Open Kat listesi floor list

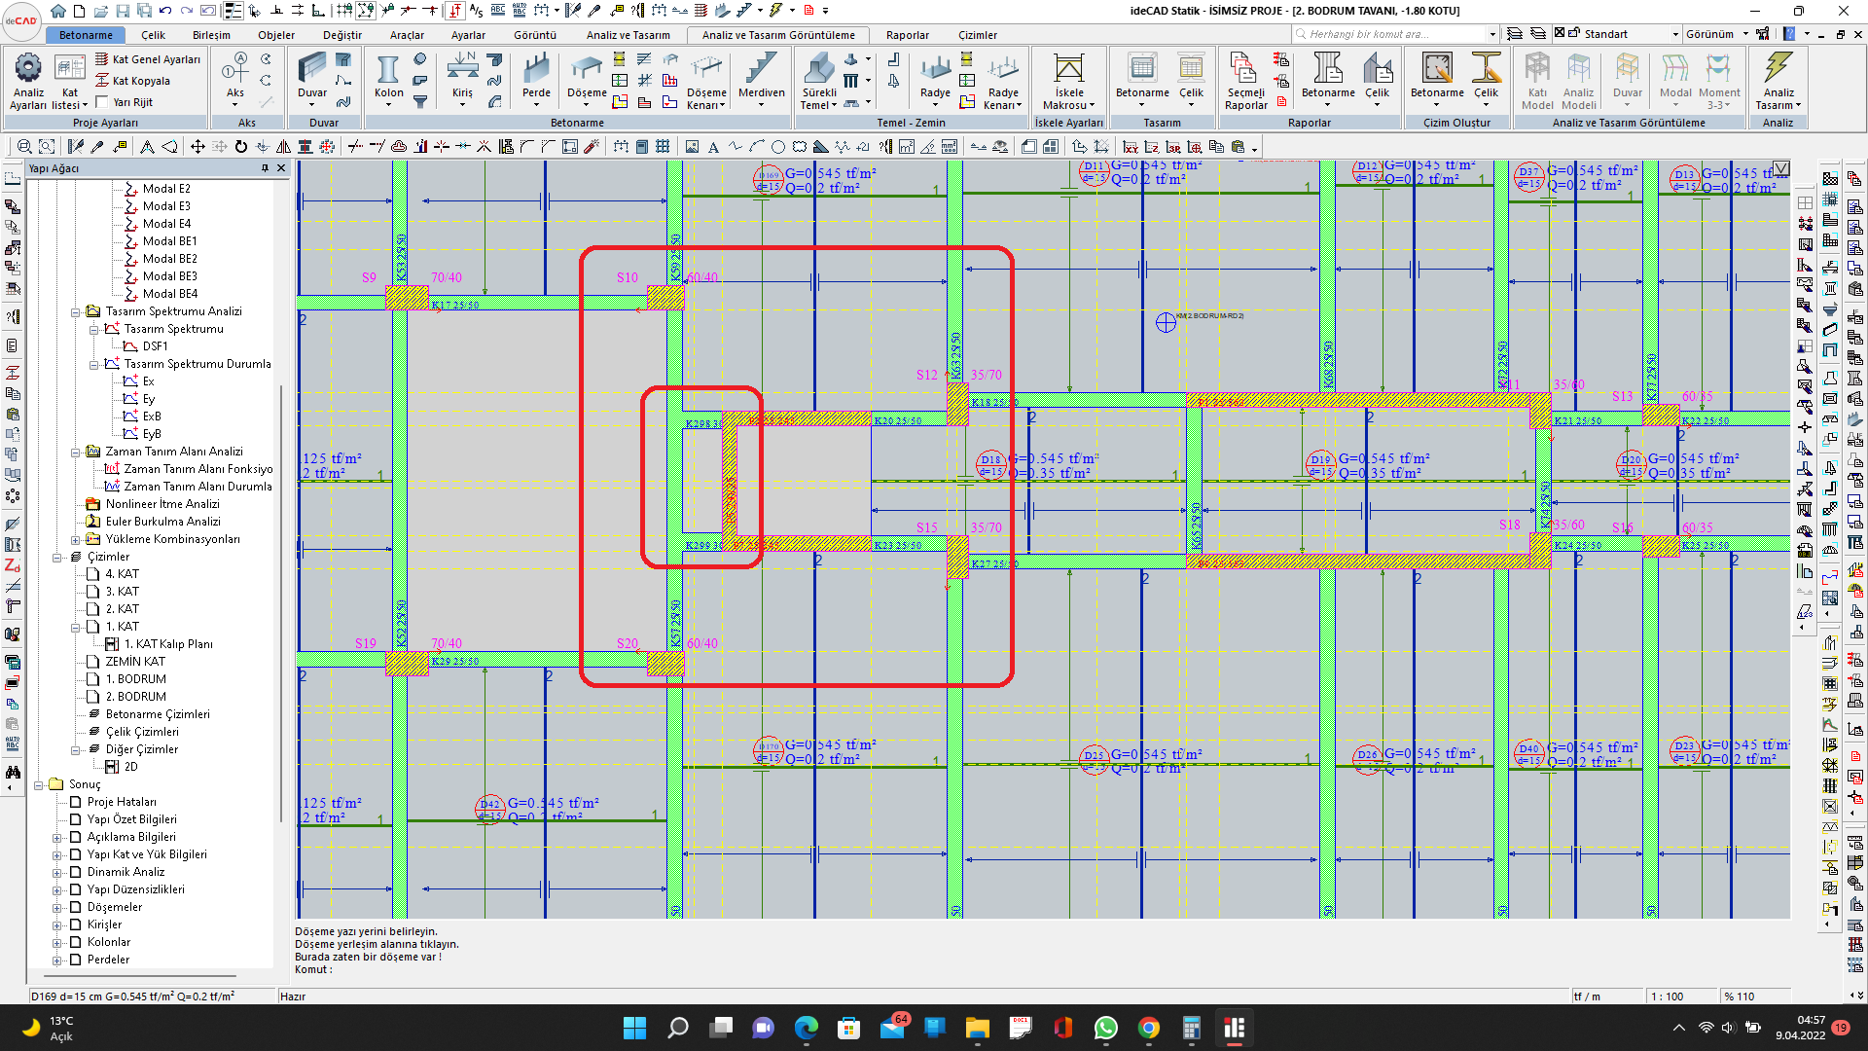click(69, 81)
